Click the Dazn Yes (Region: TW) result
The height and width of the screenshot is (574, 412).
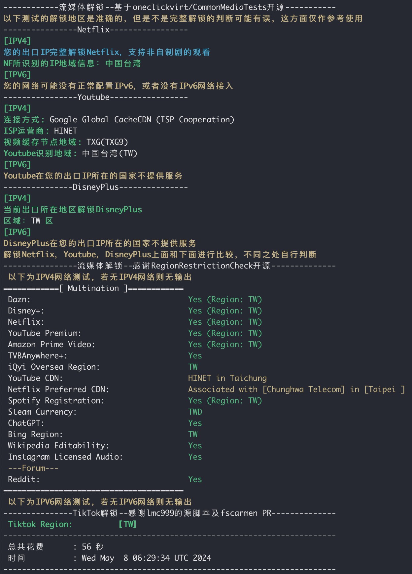pyautogui.click(x=225, y=300)
